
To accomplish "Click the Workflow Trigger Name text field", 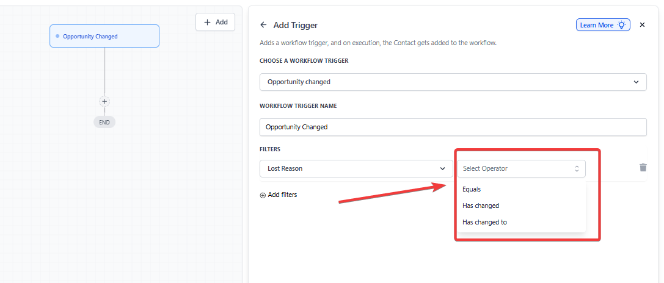I will (452, 127).
